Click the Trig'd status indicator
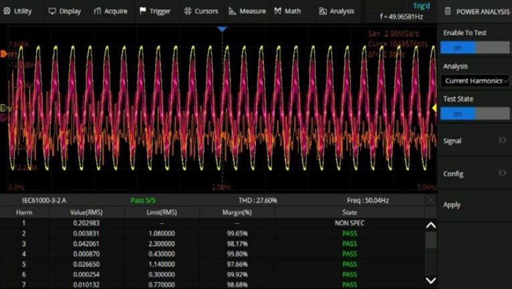The height and width of the screenshot is (289, 512). [x=421, y=6]
